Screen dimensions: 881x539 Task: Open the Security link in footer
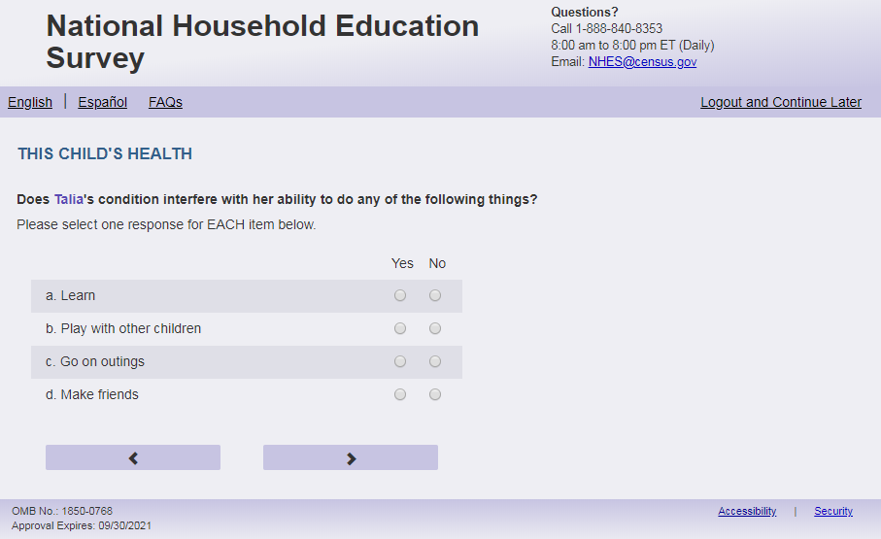tap(833, 512)
